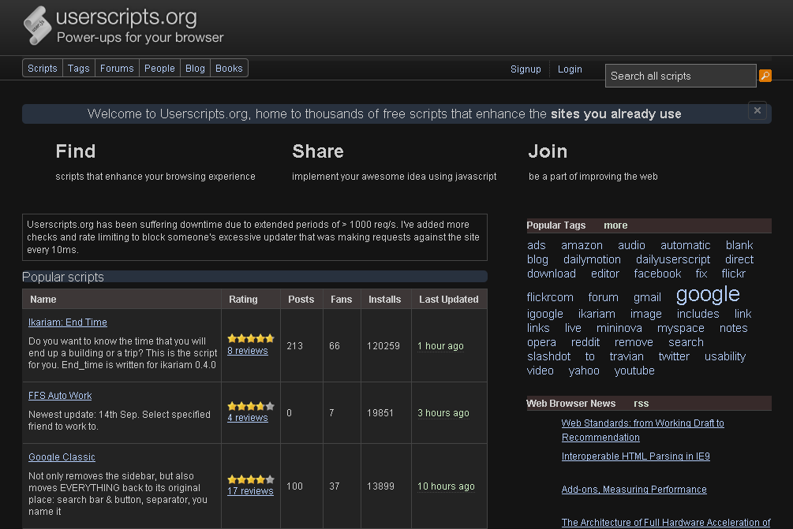Click the Google Classic star rating
Screen dimensions: 793x529
pos(250,479)
